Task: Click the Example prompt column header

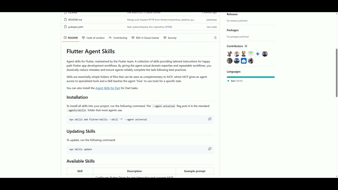Action: click(195, 171)
